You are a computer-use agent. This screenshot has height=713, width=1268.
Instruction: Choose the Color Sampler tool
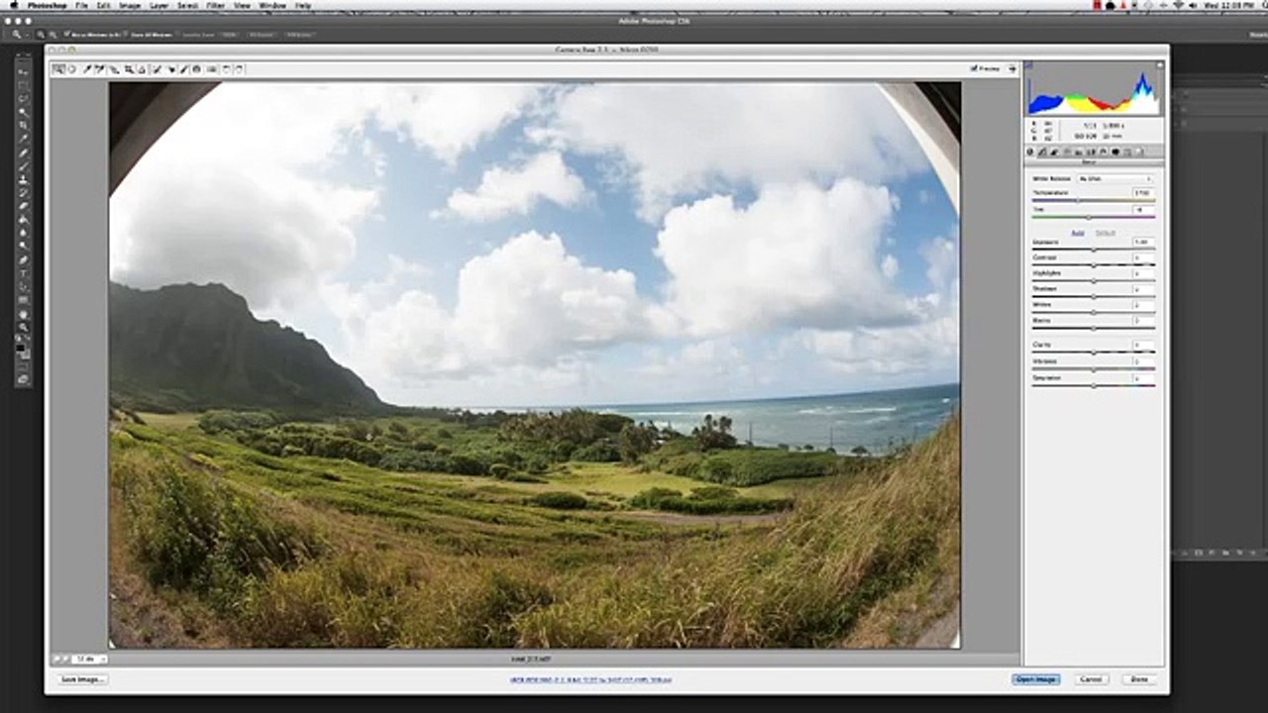pyautogui.click(x=100, y=69)
